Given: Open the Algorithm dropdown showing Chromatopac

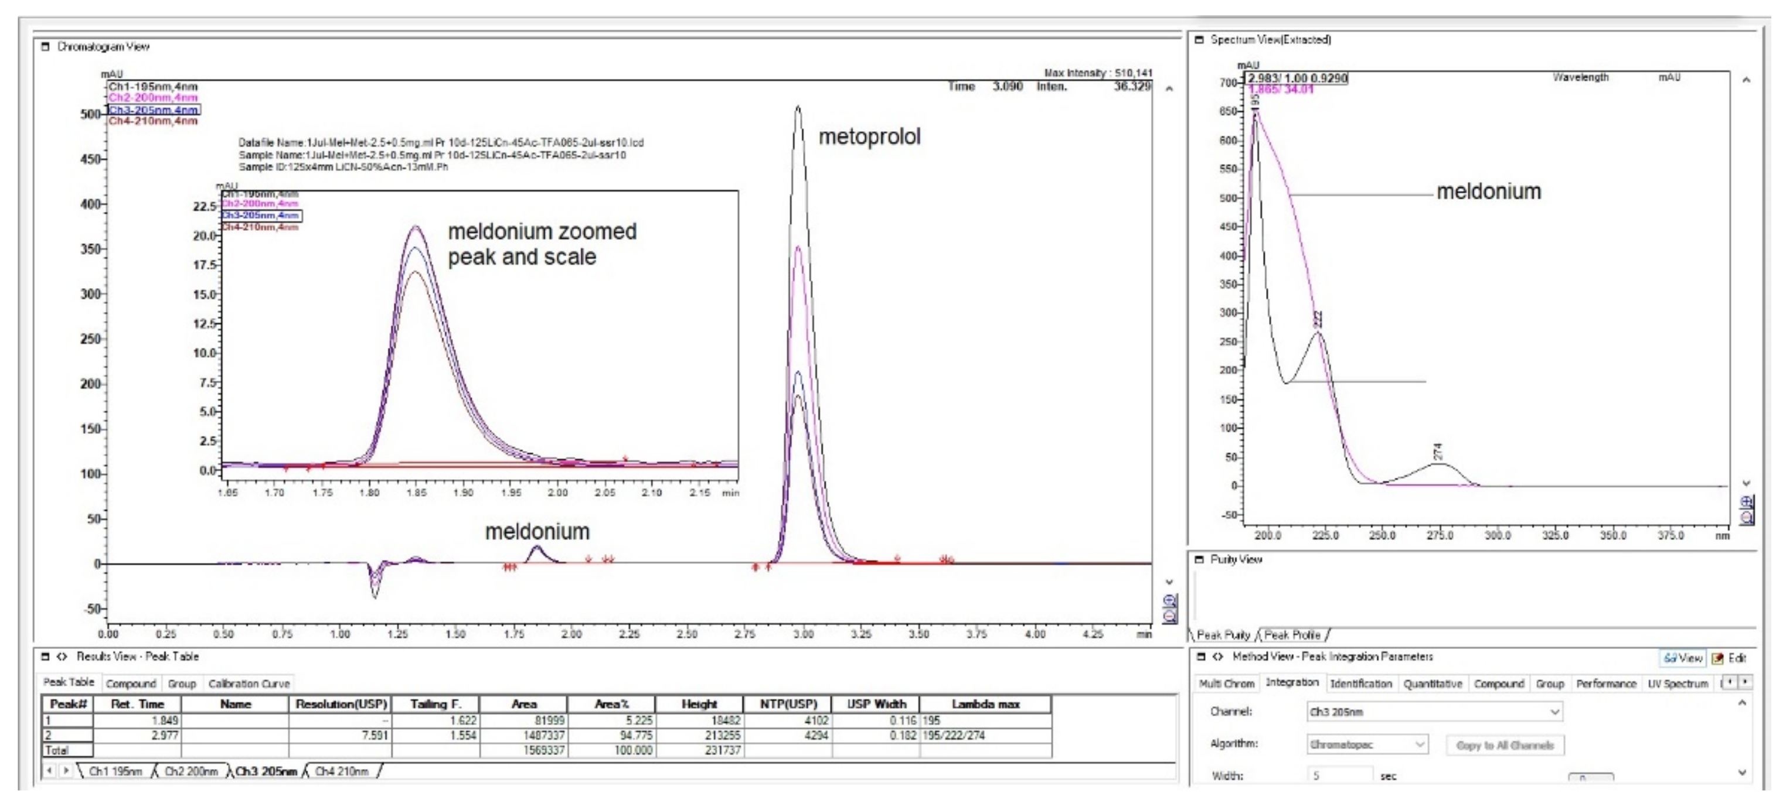Looking at the screenshot, I should (1367, 744).
